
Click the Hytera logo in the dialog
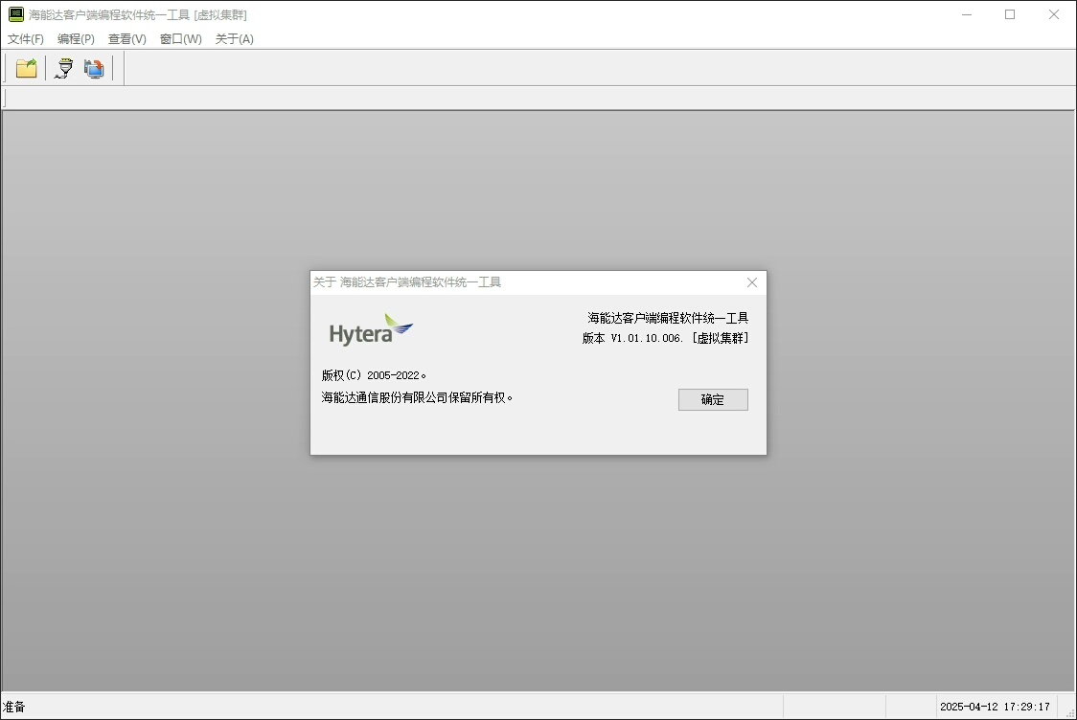371,329
